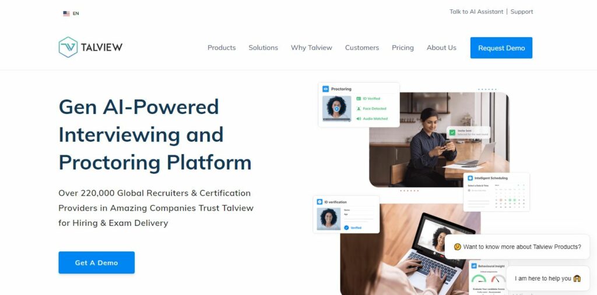Viewport: 597px width, 295px height.
Task: Click the Request Demo button
Action: pos(501,48)
